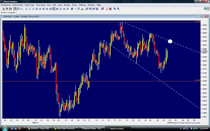Image resolution: width=210 pixels, height=131 pixels.
Task: Switch to the New workspace tab
Action: [x=8, y=13]
